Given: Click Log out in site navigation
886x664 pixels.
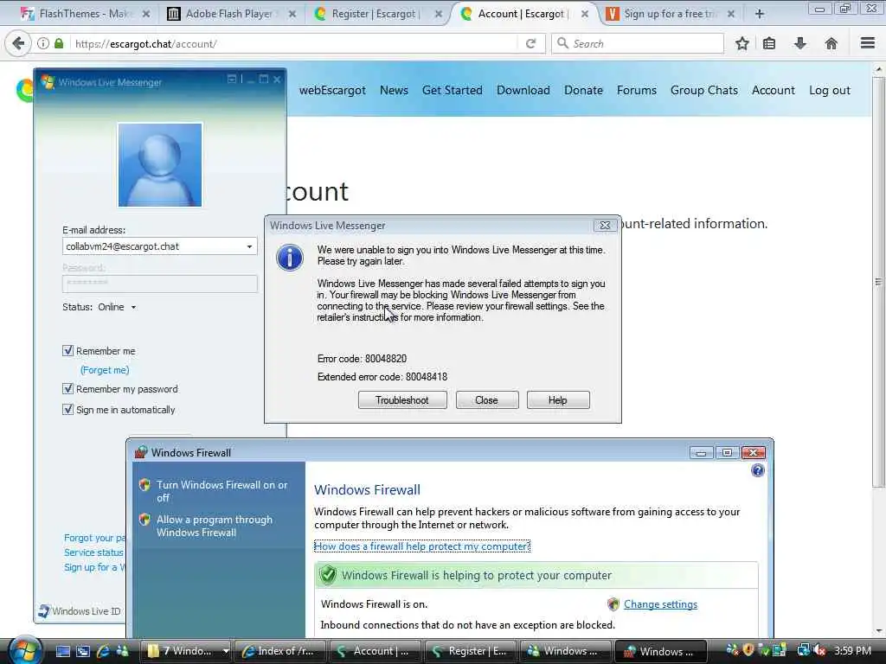Looking at the screenshot, I should click(x=830, y=90).
